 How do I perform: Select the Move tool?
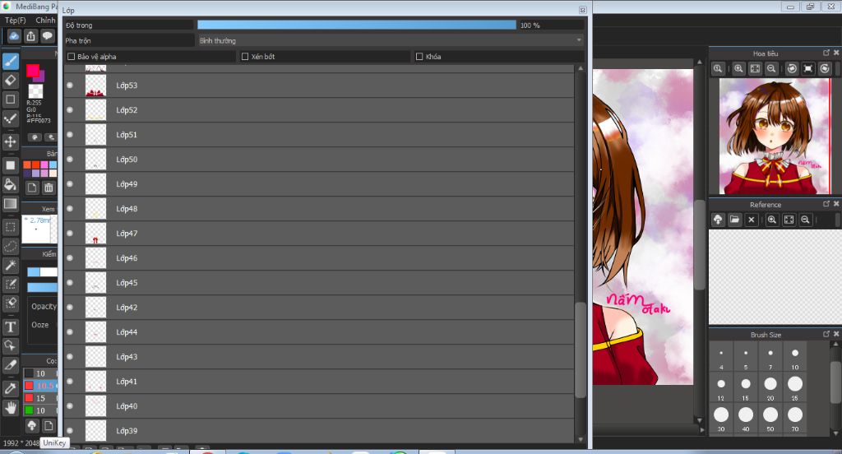10,141
